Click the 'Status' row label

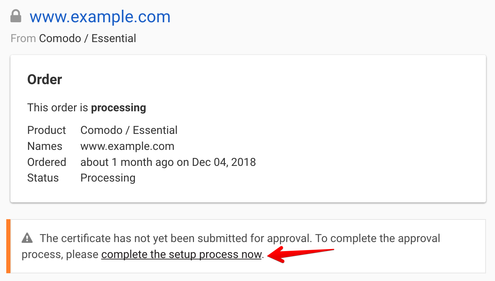[43, 178]
